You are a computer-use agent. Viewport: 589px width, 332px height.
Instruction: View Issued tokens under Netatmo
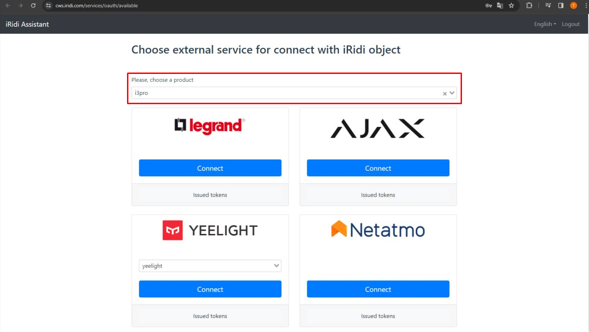[377, 316]
